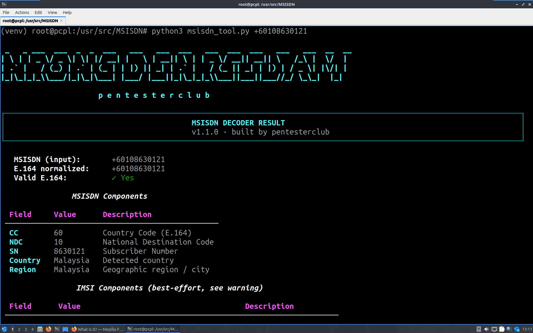Switch to workspace 4
The height and width of the screenshot is (333, 533).
point(33,329)
